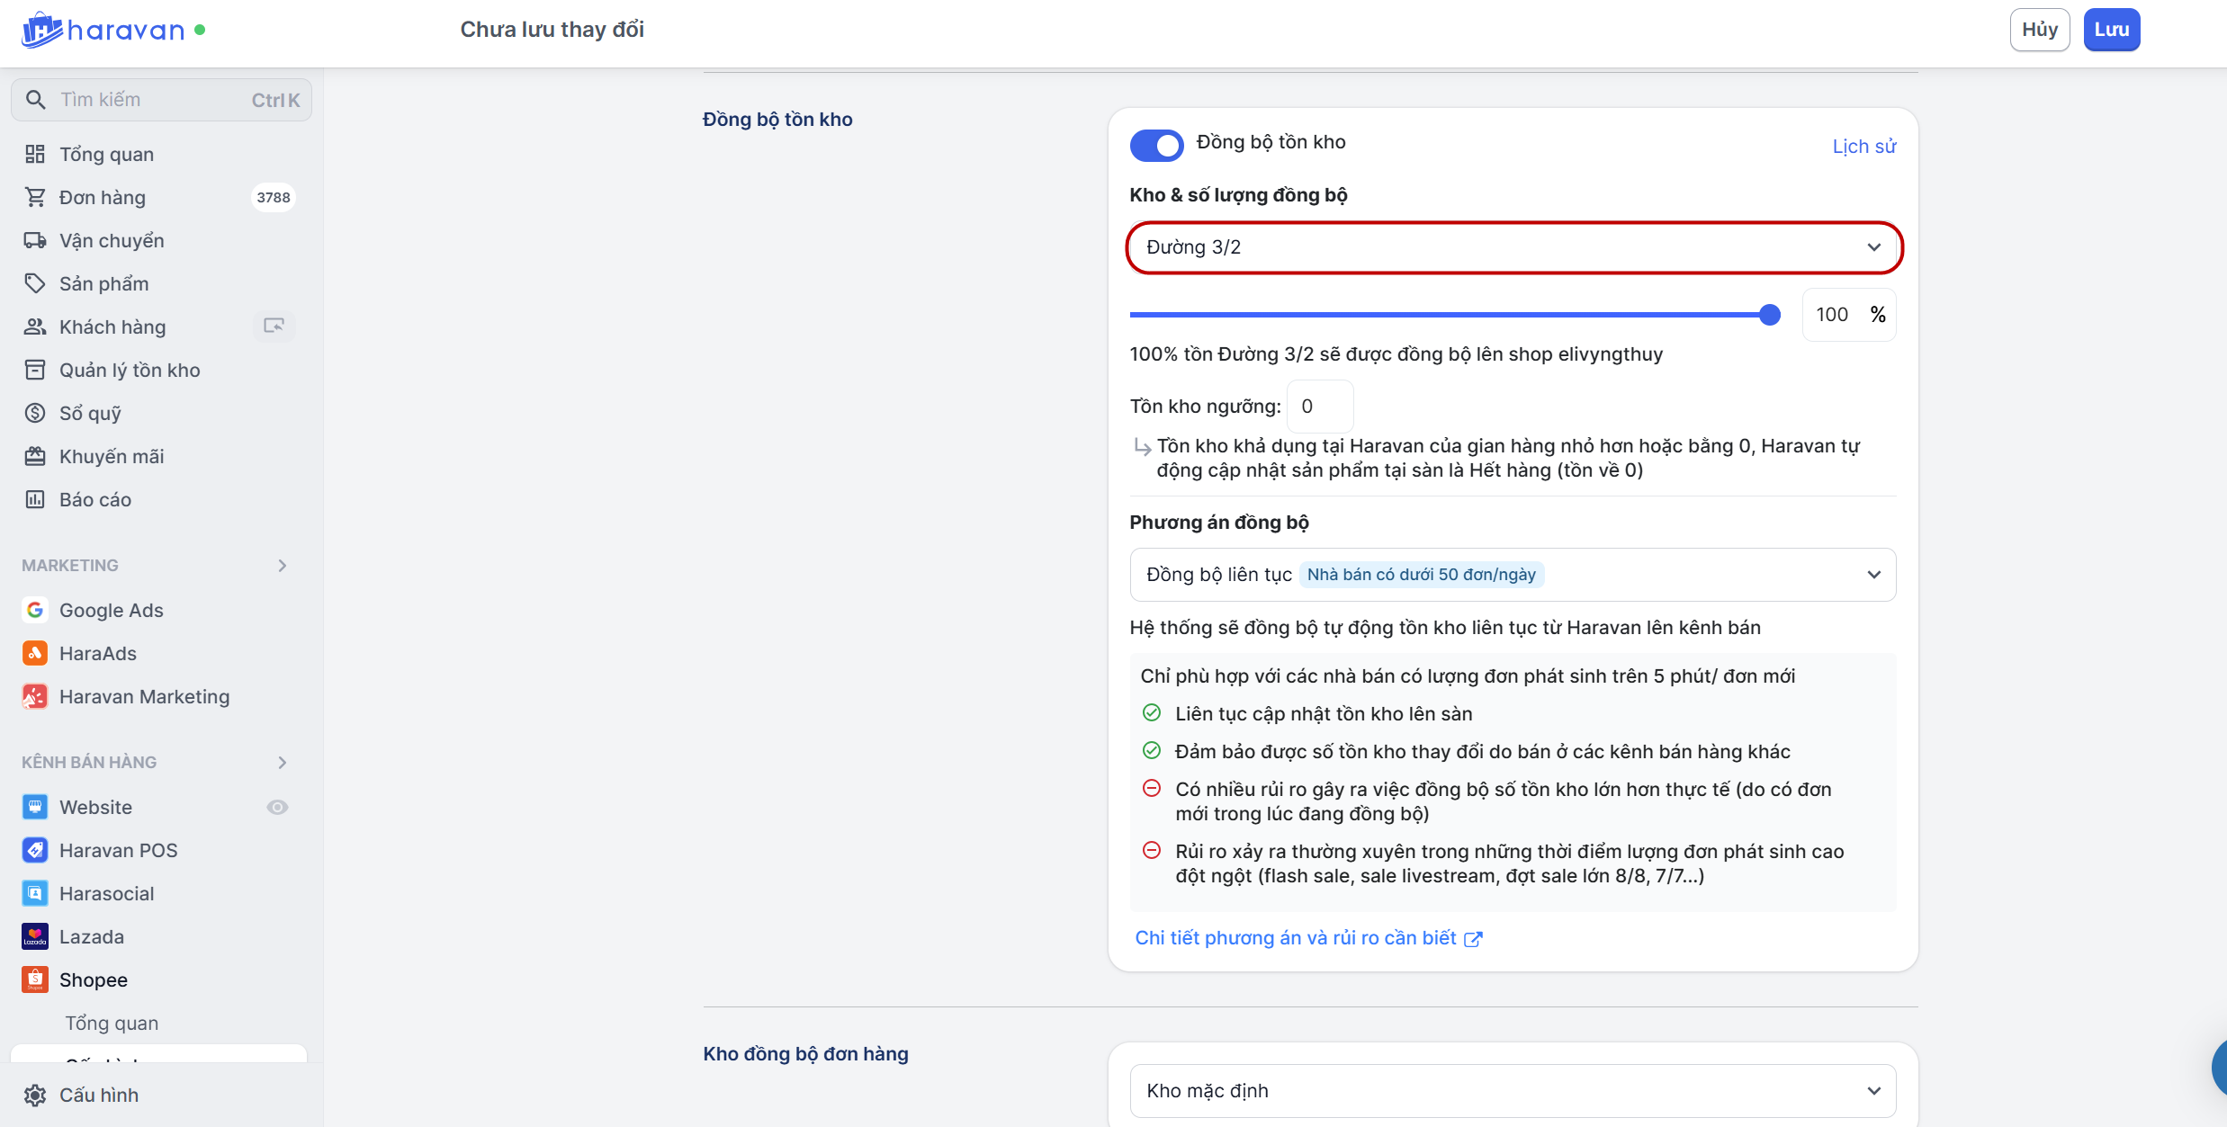Open Google Ads from sidebar icon

[35, 610]
